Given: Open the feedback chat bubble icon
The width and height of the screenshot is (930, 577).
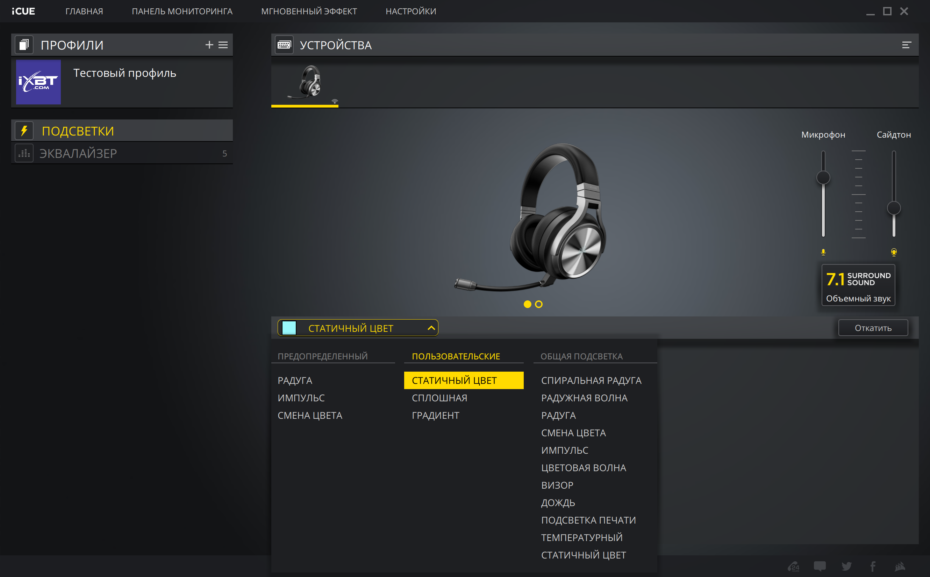Looking at the screenshot, I should [820, 566].
